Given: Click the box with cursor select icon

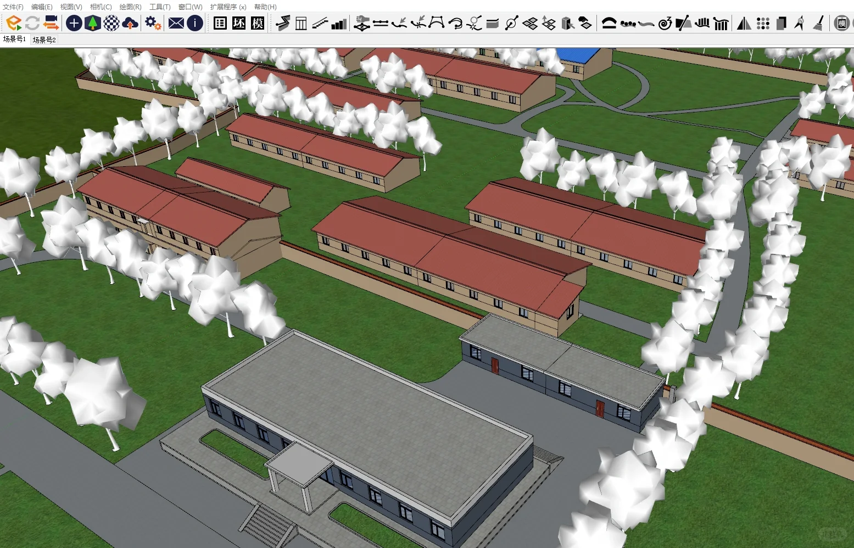Looking at the screenshot, I should (567, 23).
